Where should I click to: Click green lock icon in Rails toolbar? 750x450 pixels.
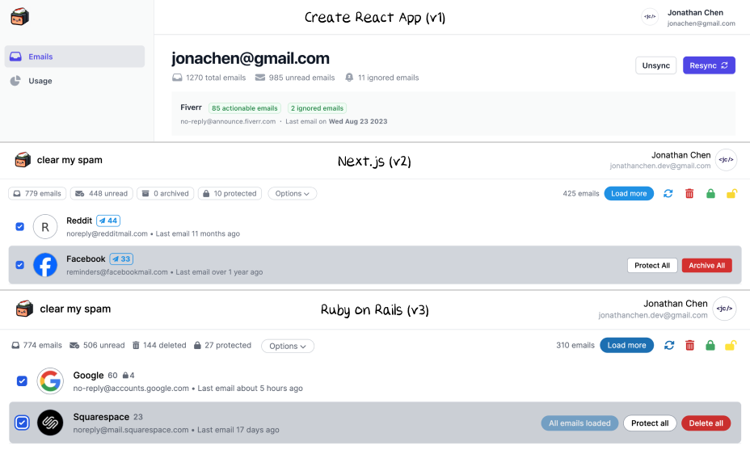(710, 345)
